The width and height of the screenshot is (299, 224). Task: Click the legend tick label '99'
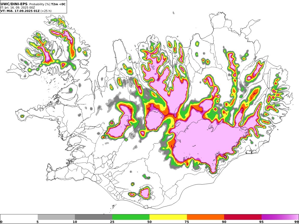[x=296, y=222]
